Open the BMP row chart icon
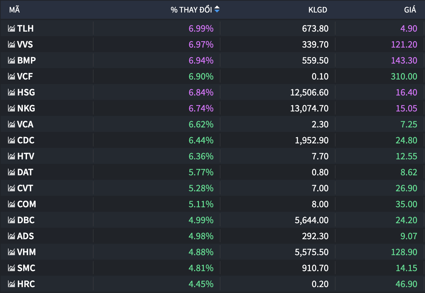Screen dimensions: 425x293 tap(11, 60)
